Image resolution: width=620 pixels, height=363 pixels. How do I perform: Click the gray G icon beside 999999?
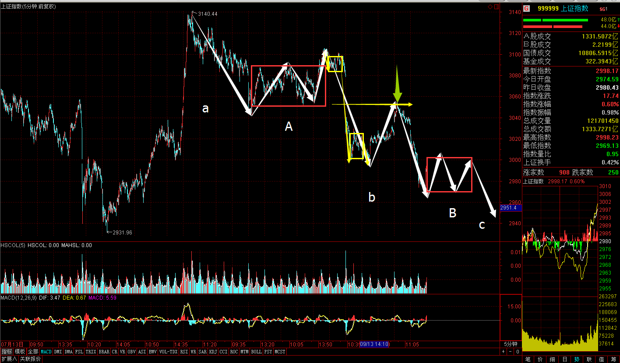click(x=526, y=9)
